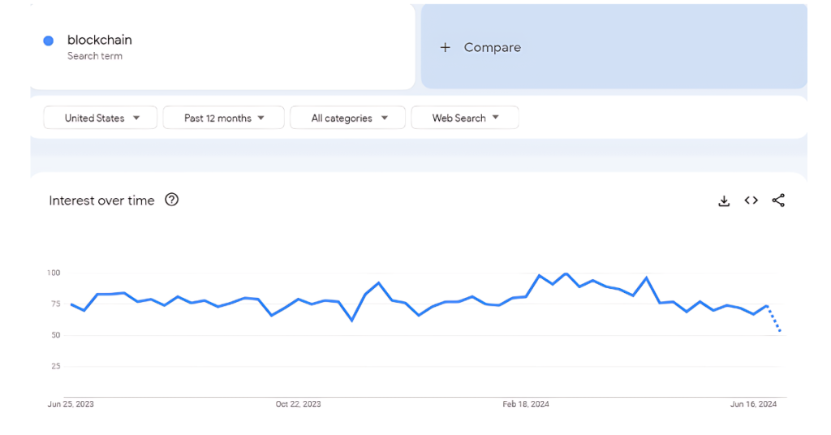Open the embed code icon
831x435 pixels.
[751, 200]
